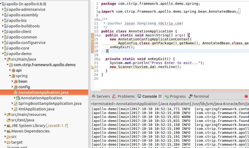Expand the AnnotationApplication class node
Screen dimensions: 249x148
(x=15, y=98)
